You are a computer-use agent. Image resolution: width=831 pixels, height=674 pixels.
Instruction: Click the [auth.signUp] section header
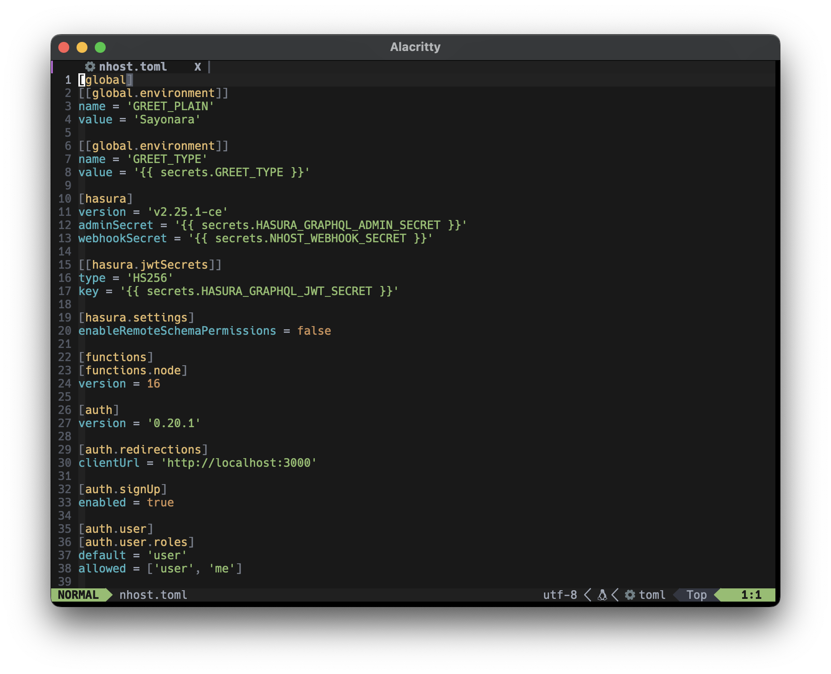click(123, 490)
